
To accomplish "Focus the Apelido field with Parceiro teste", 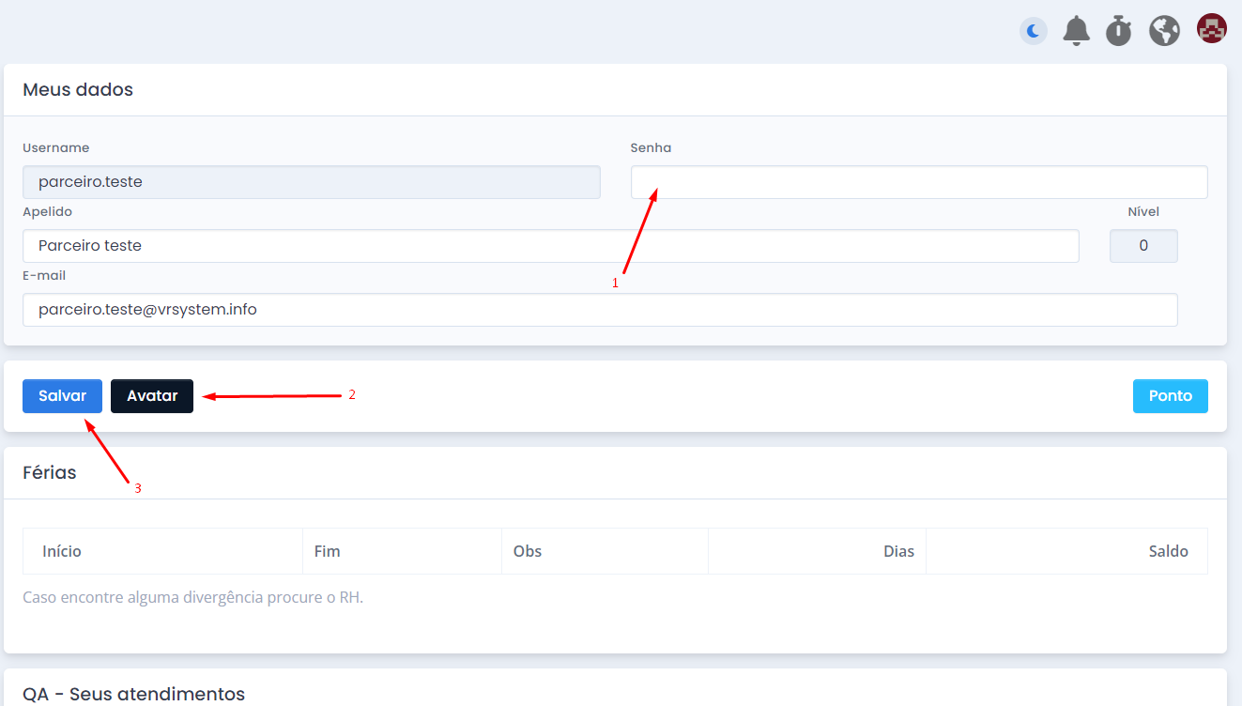I will (550, 246).
